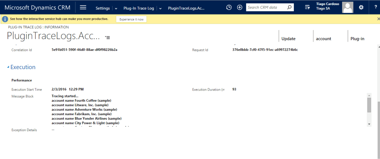Click inside the Search CRM data field

click(x=266, y=7)
